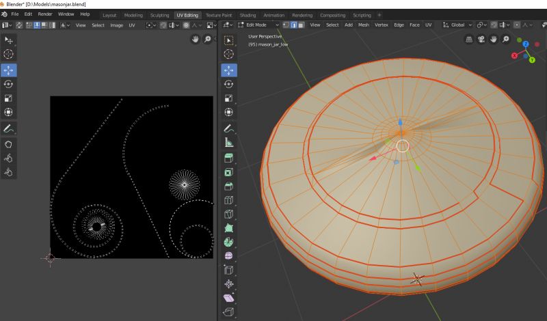Image resolution: width=547 pixels, height=321 pixels.
Task: Open the 3D viewport pivot point dropdown
Action: click(x=482, y=25)
